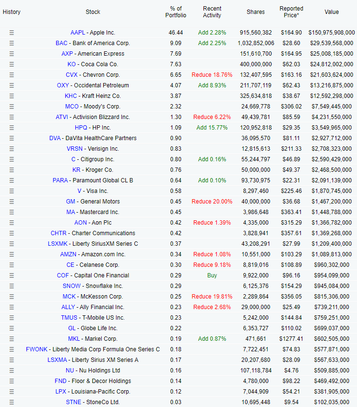Open the LSXMK ticker link
The width and height of the screenshot is (357, 407).
pos(58,244)
